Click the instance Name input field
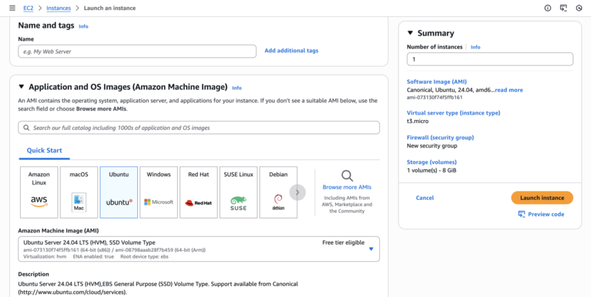Image resolution: width=591 pixels, height=297 pixels. click(x=137, y=51)
